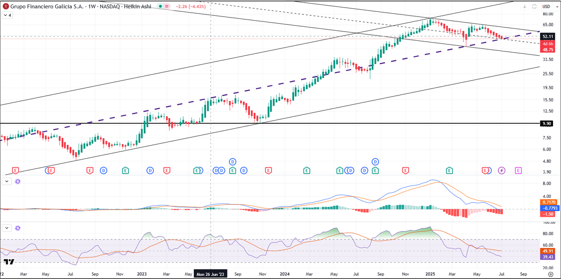561x279 pixels.
Task: Click the -2.26 (-4.43%) change value
Action: 191,7
